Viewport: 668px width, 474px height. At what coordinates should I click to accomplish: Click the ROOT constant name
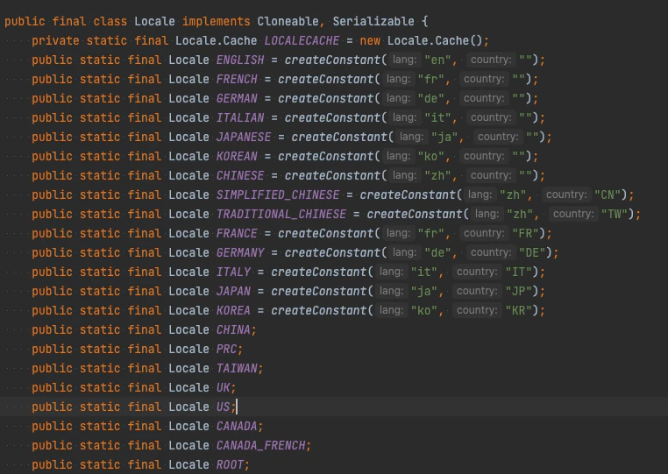click(230, 464)
